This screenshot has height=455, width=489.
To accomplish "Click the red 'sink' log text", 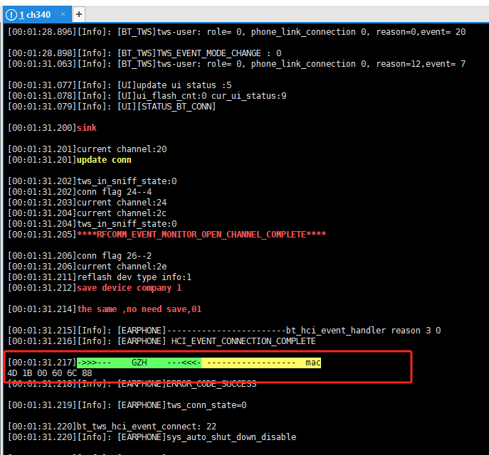I will 87,128.
